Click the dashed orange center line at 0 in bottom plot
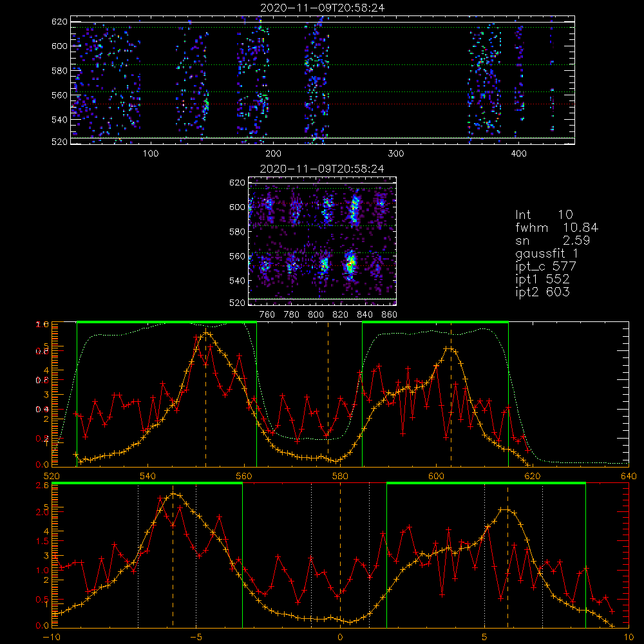 click(x=340, y=555)
